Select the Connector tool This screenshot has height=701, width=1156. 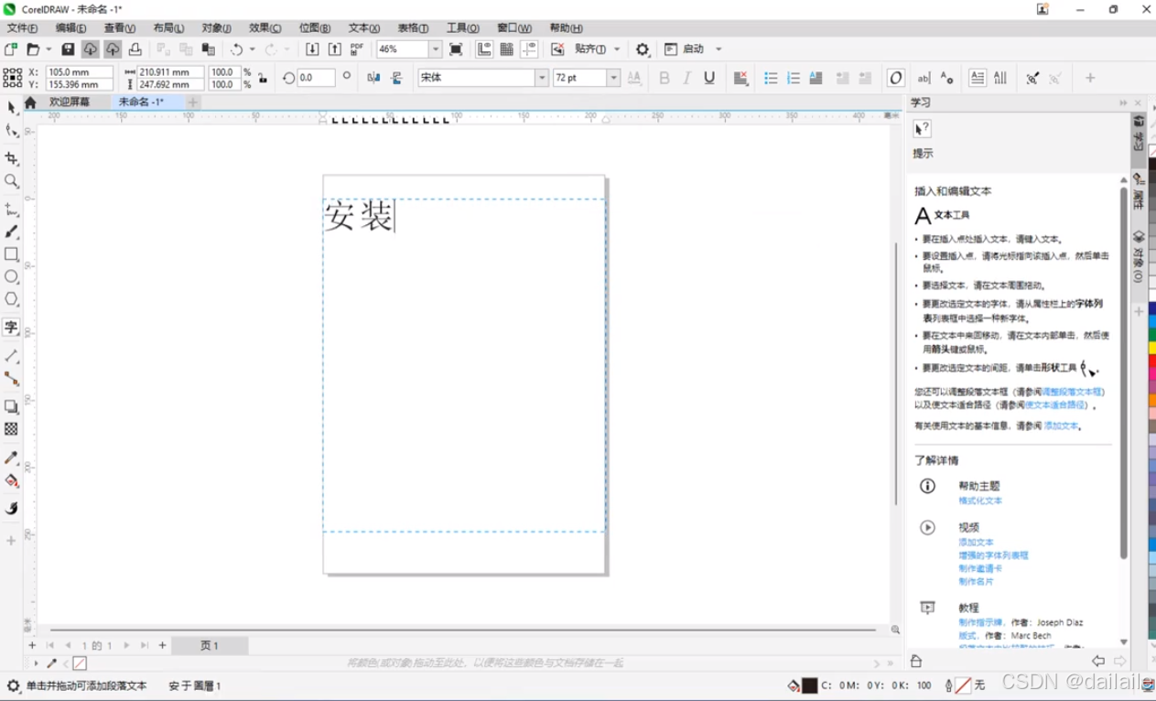pos(12,378)
